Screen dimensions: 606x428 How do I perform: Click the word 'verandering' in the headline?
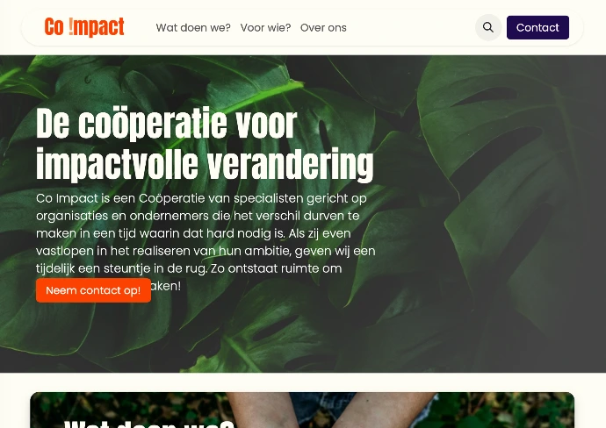(x=290, y=164)
